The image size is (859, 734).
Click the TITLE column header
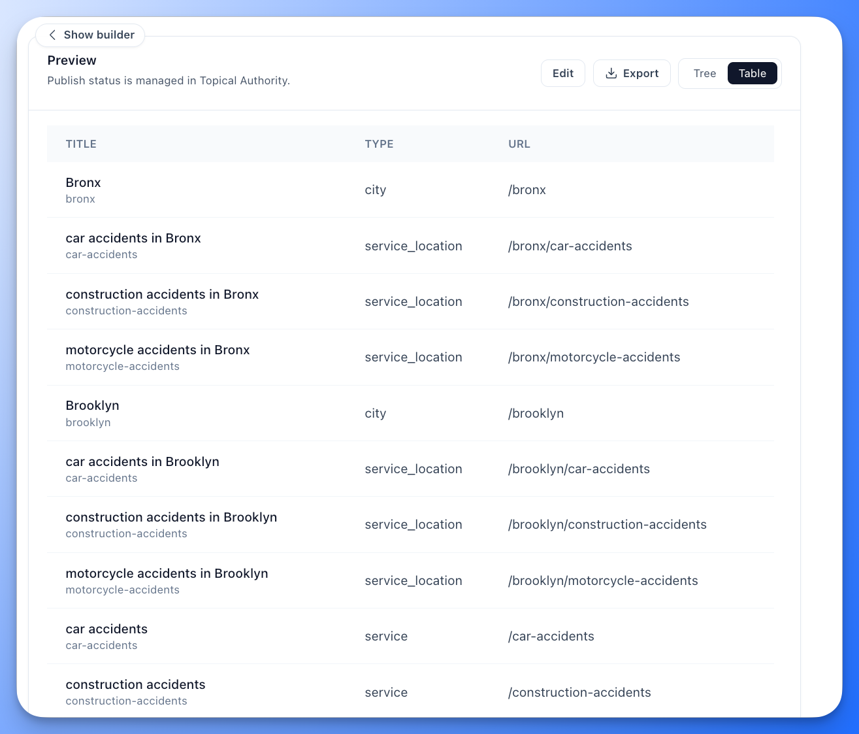pos(81,144)
